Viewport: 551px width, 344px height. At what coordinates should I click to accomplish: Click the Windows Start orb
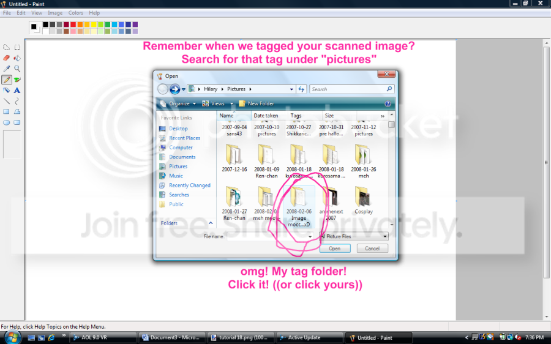[12, 337]
